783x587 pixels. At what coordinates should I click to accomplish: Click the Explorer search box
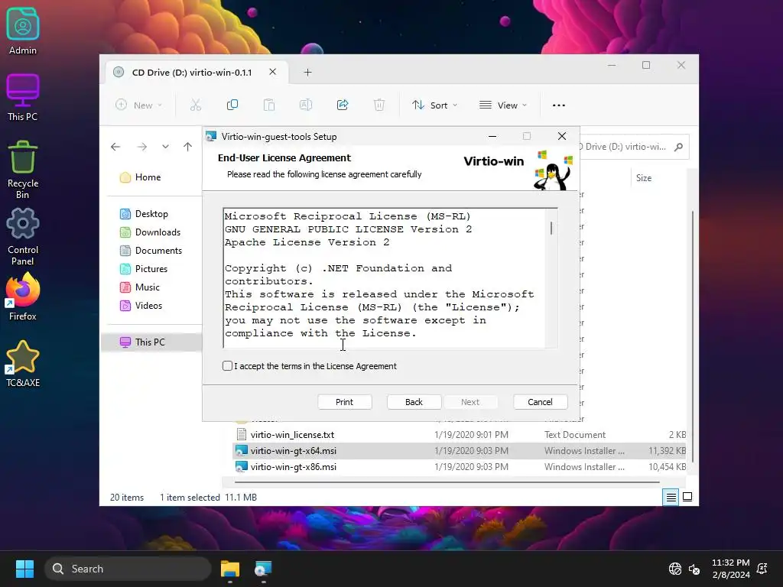pyautogui.click(x=634, y=147)
